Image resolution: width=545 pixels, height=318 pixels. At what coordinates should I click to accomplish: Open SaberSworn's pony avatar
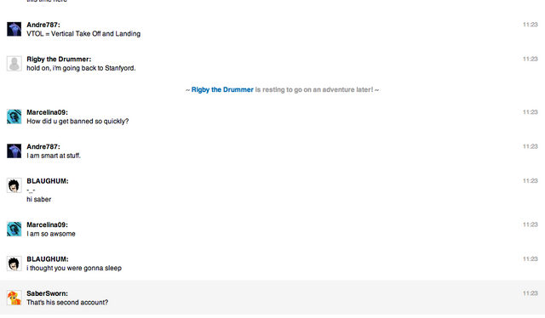point(14,298)
